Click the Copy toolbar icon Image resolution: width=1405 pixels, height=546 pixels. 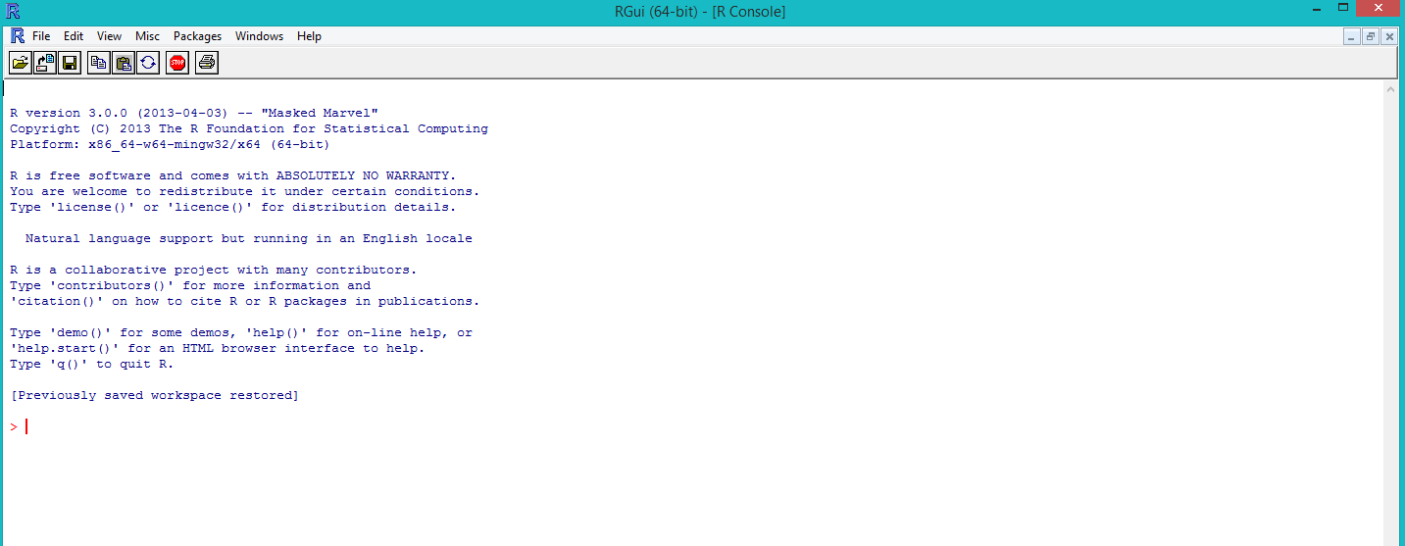[99, 63]
